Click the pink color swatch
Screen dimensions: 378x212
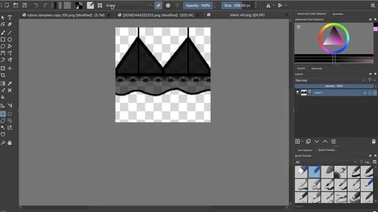376,29
